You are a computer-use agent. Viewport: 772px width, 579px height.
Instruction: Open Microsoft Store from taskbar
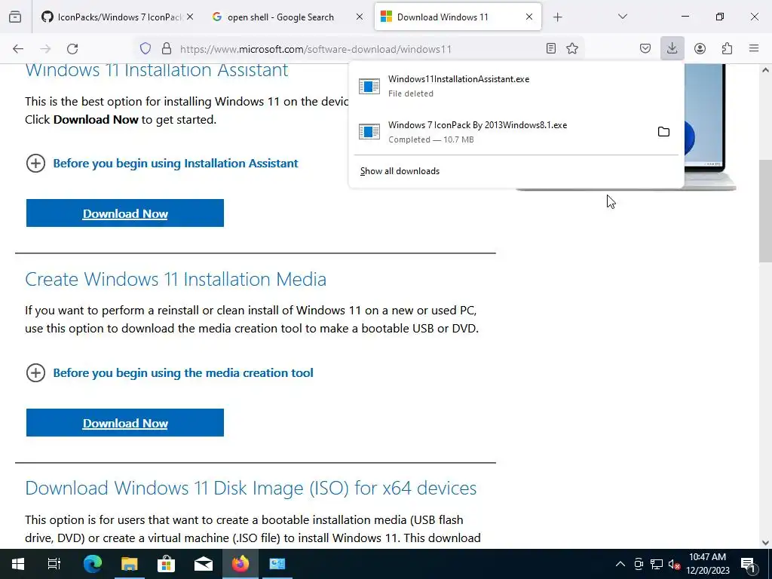(167, 564)
